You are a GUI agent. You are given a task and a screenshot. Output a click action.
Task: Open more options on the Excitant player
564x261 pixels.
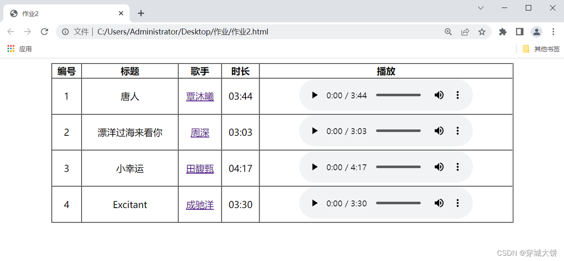(457, 203)
